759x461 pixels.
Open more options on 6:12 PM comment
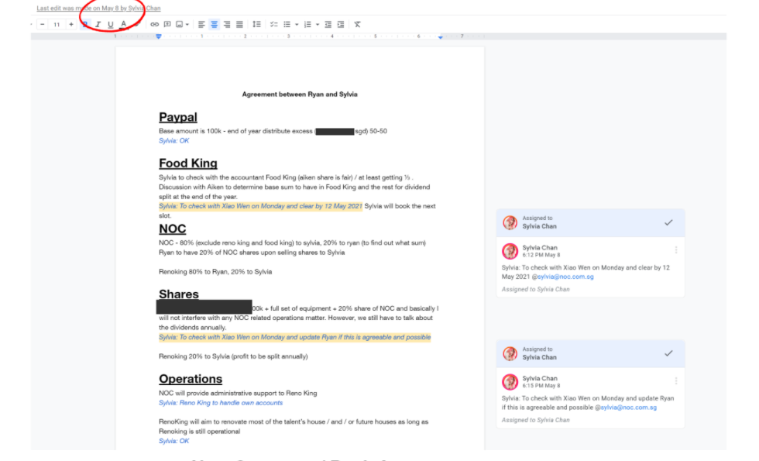676,250
